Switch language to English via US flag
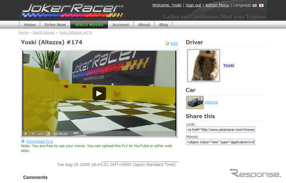286x183 pixels. pos(255,5)
